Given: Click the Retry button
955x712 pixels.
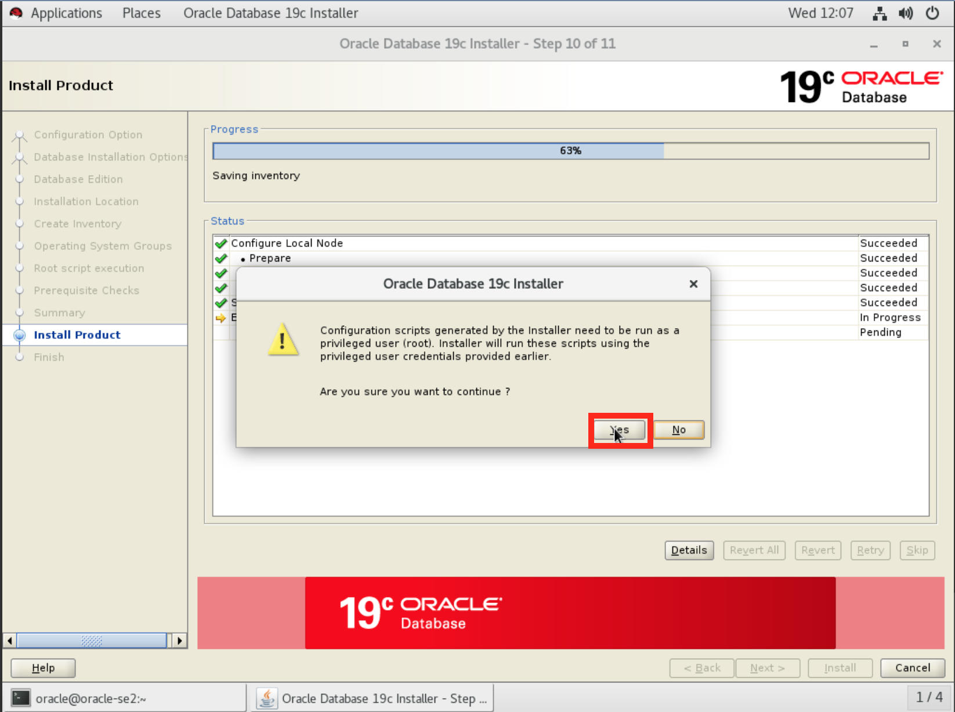Looking at the screenshot, I should coord(870,550).
